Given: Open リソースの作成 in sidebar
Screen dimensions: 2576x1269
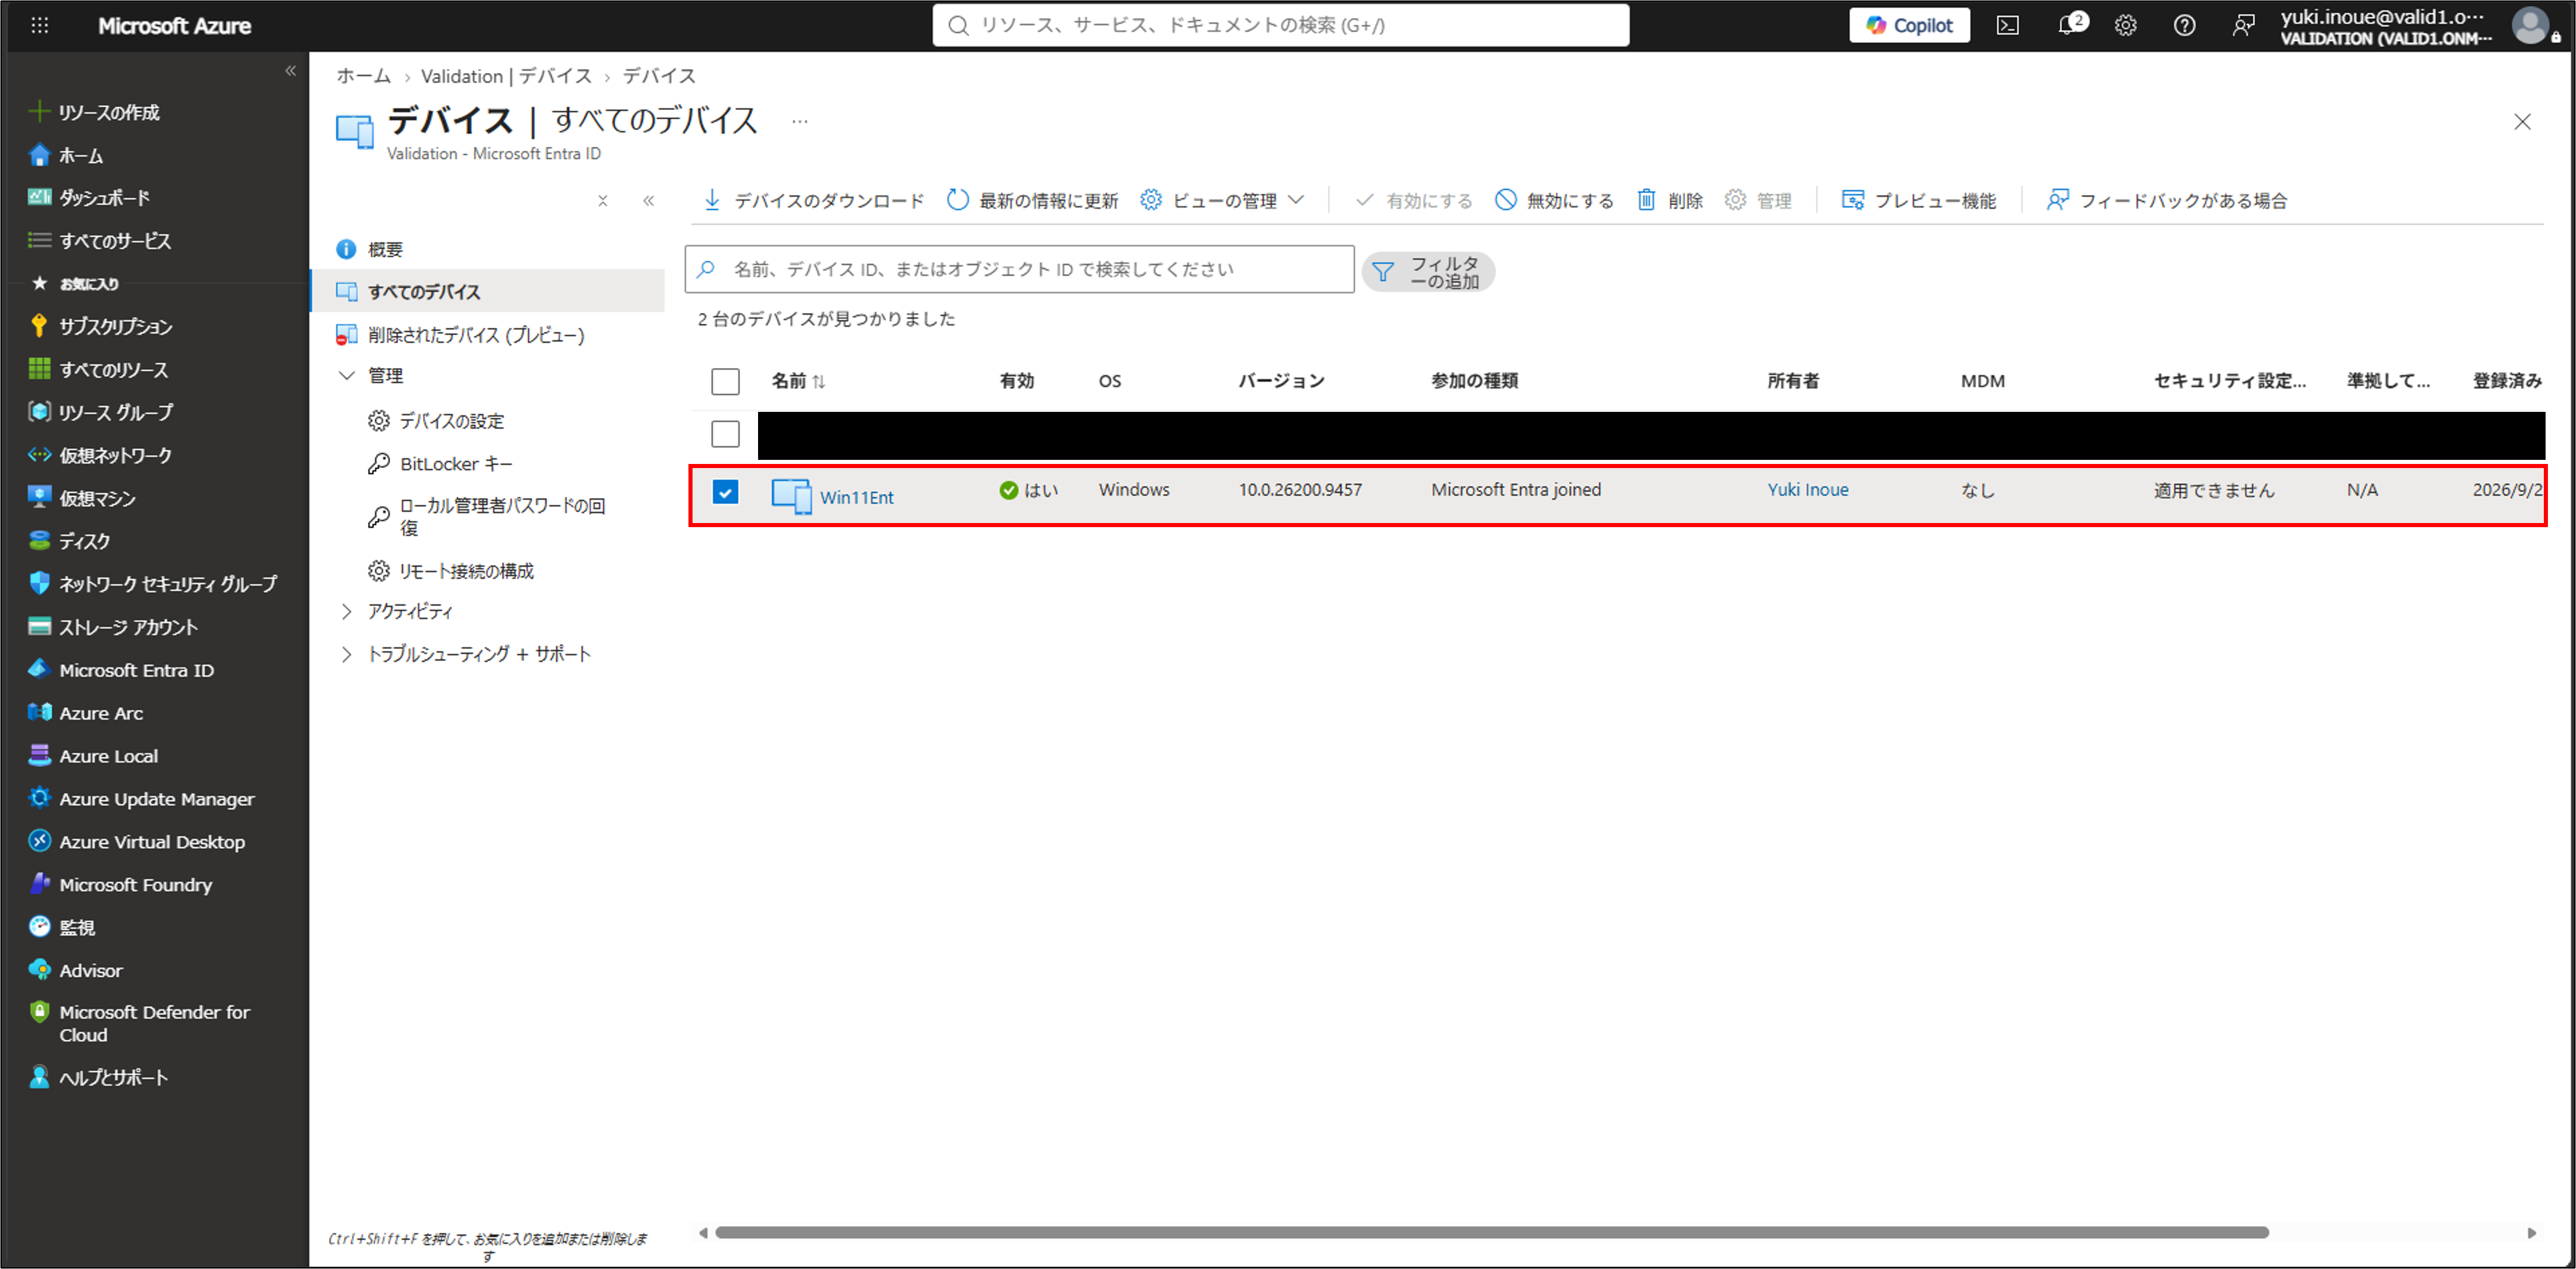Looking at the screenshot, I should click(95, 112).
